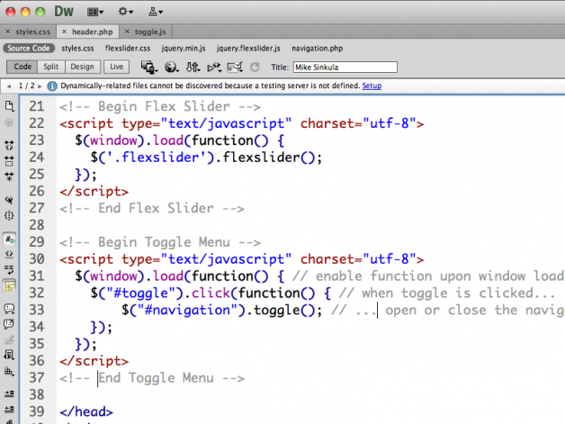The height and width of the screenshot is (424, 565).
Task: Click the 'Begin Flex Slider' comment on line 21
Action: click(160, 107)
